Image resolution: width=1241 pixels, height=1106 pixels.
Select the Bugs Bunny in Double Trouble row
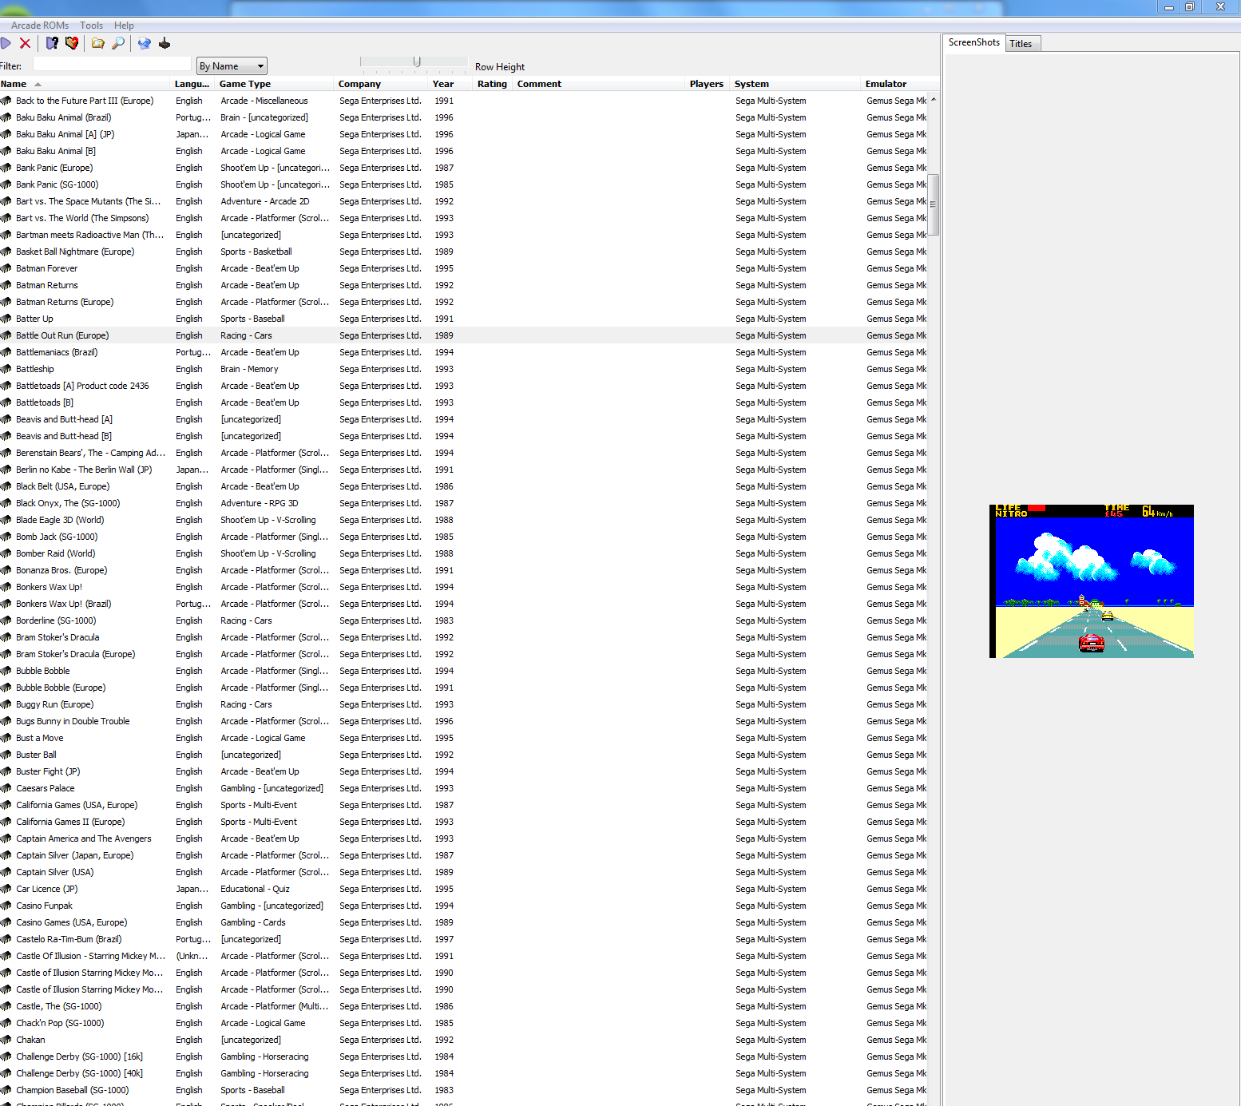pos(463,721)
